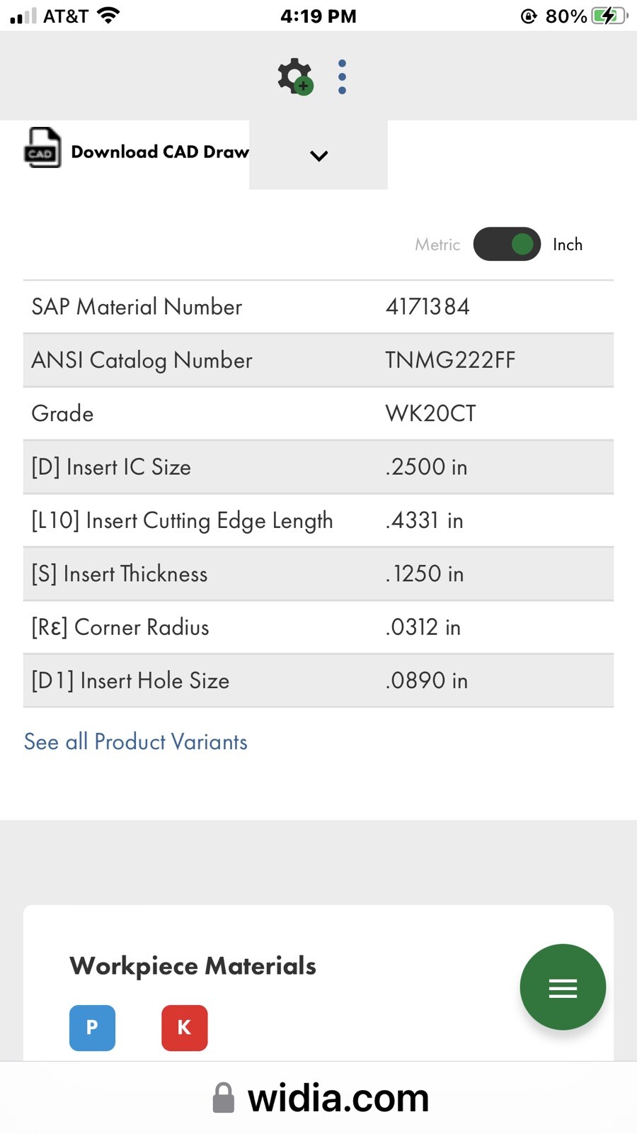
Task: Tap the Corner Radius specification row
Action: click(318, 627)
